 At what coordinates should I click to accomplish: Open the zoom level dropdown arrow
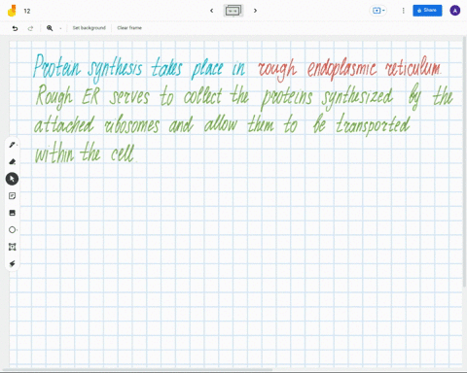tap(60, 28)
